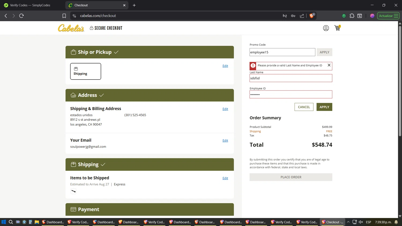Click the ESP language indicator

[x=368, y=222]
